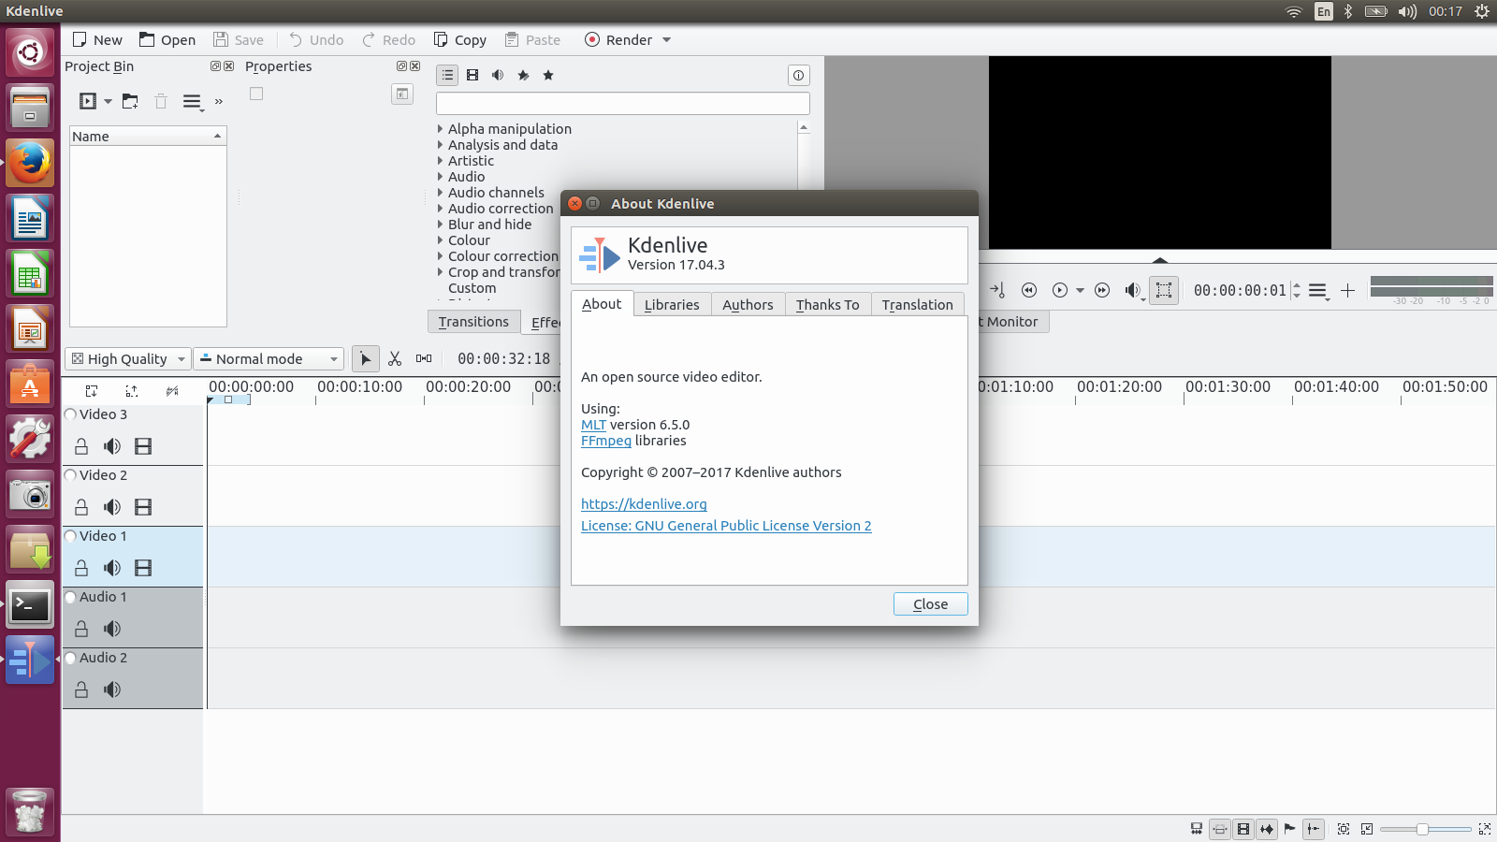
Task: Select the Razor tool
Action: point(395,359)
